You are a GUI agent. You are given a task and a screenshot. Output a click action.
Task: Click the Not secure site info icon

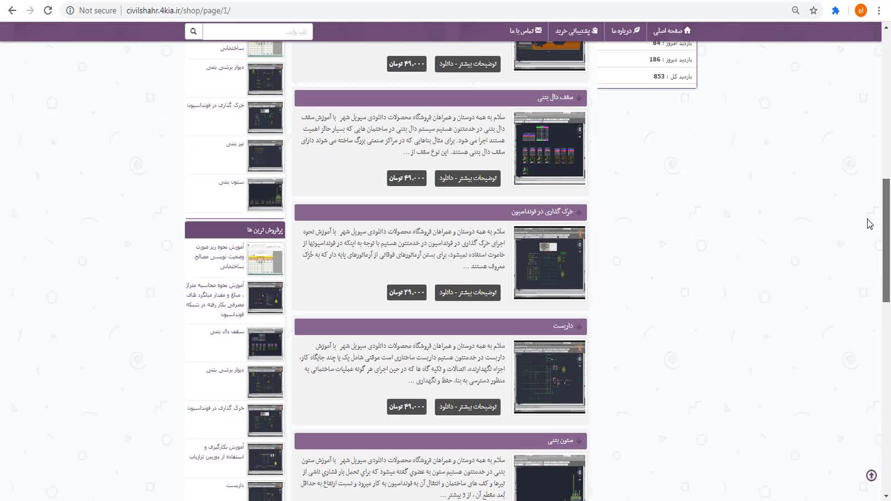[70, 11]
